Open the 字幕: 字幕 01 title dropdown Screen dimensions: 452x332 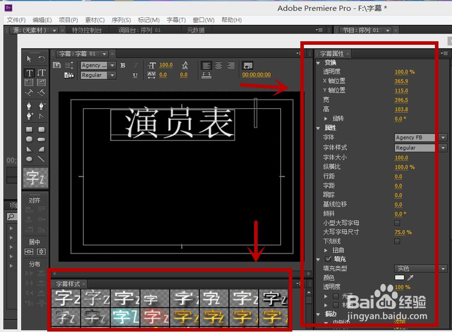104,54
